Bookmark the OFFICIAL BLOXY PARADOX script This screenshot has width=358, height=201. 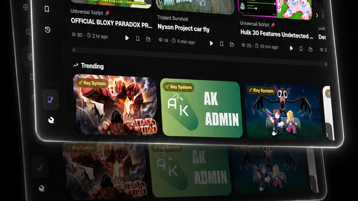tap(138, 39)
